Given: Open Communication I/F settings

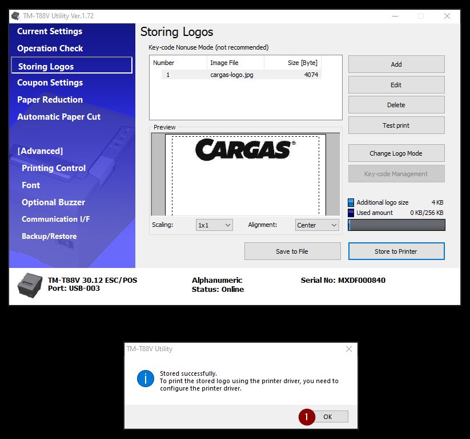Looking at the screenshot, I should point(56,219).
